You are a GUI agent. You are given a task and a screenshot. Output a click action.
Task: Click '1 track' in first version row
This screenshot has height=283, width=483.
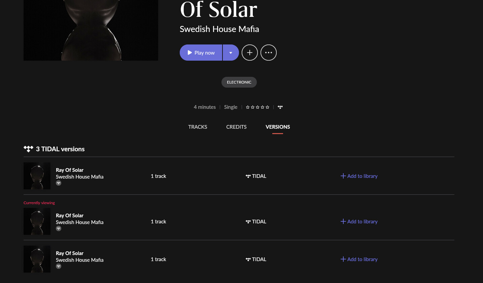click(x=159, y=176)
